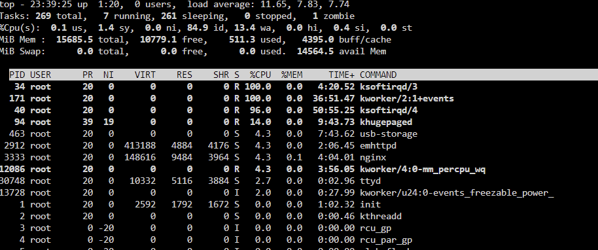Select PID 463 in the process list
Screen dimensions: 598x250
pyautogui.click(x=17, y=134)
